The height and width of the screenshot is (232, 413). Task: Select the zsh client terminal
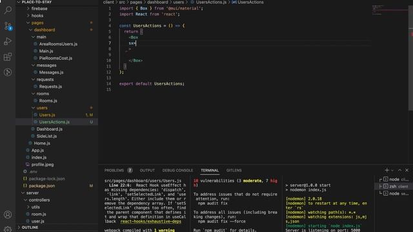coord(394,186)
